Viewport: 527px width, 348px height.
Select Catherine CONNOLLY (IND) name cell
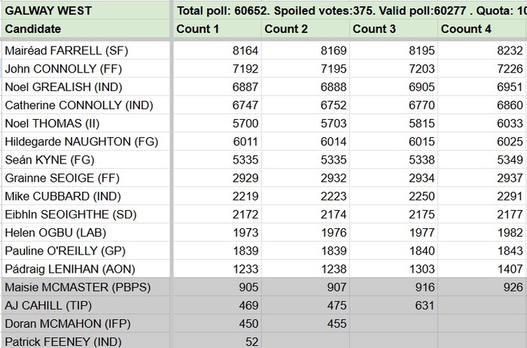[85, 105]
